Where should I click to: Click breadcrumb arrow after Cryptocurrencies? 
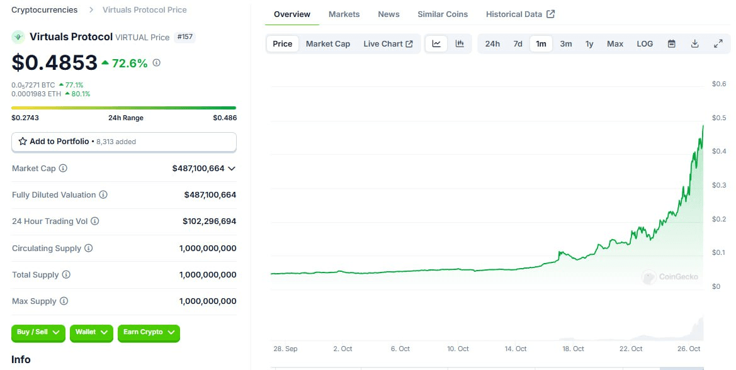(x=91, y=10)
